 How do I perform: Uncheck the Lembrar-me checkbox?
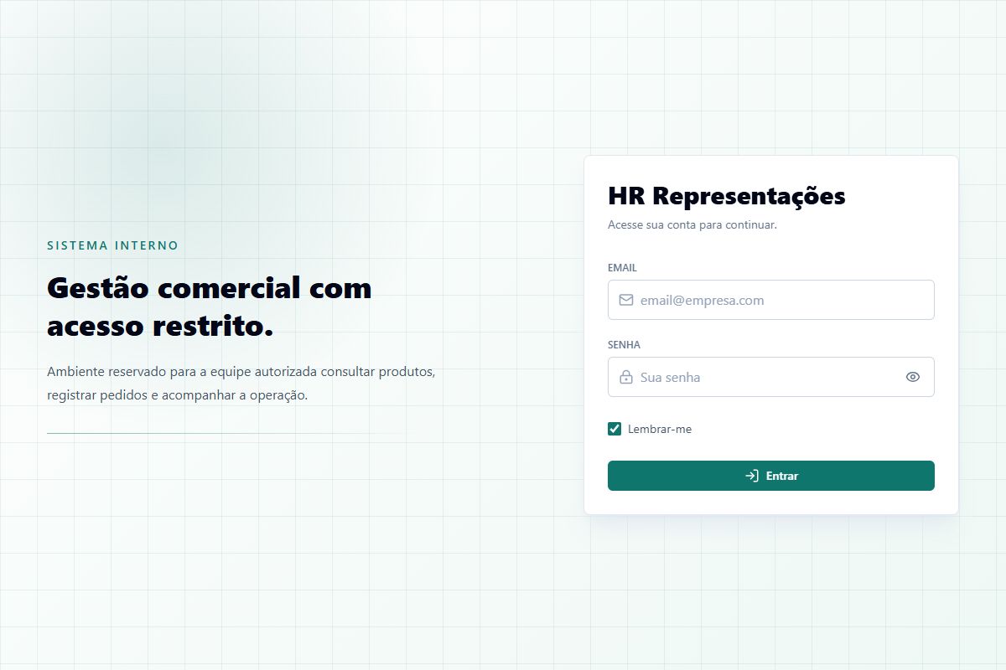point(614,429)
